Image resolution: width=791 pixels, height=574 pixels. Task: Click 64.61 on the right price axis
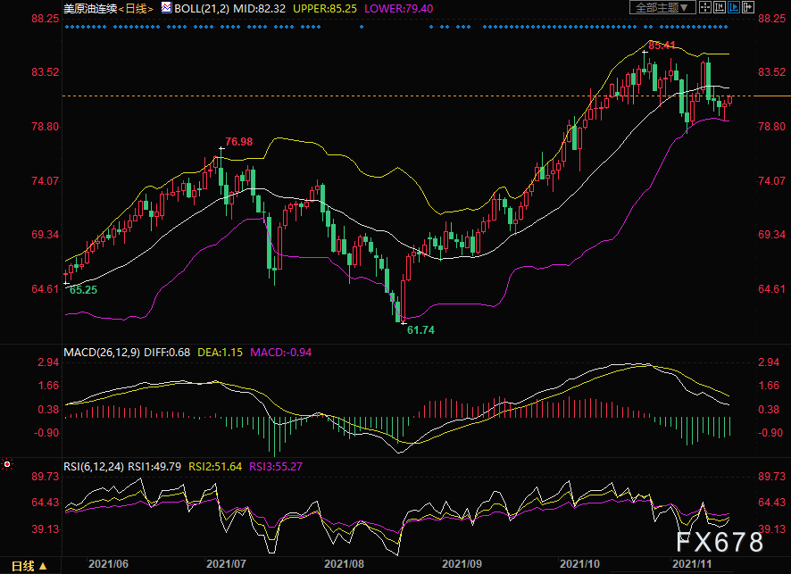tap(772, 289)
